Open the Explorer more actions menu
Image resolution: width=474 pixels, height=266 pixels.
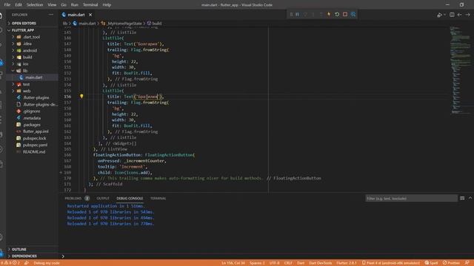click(51, 15)
